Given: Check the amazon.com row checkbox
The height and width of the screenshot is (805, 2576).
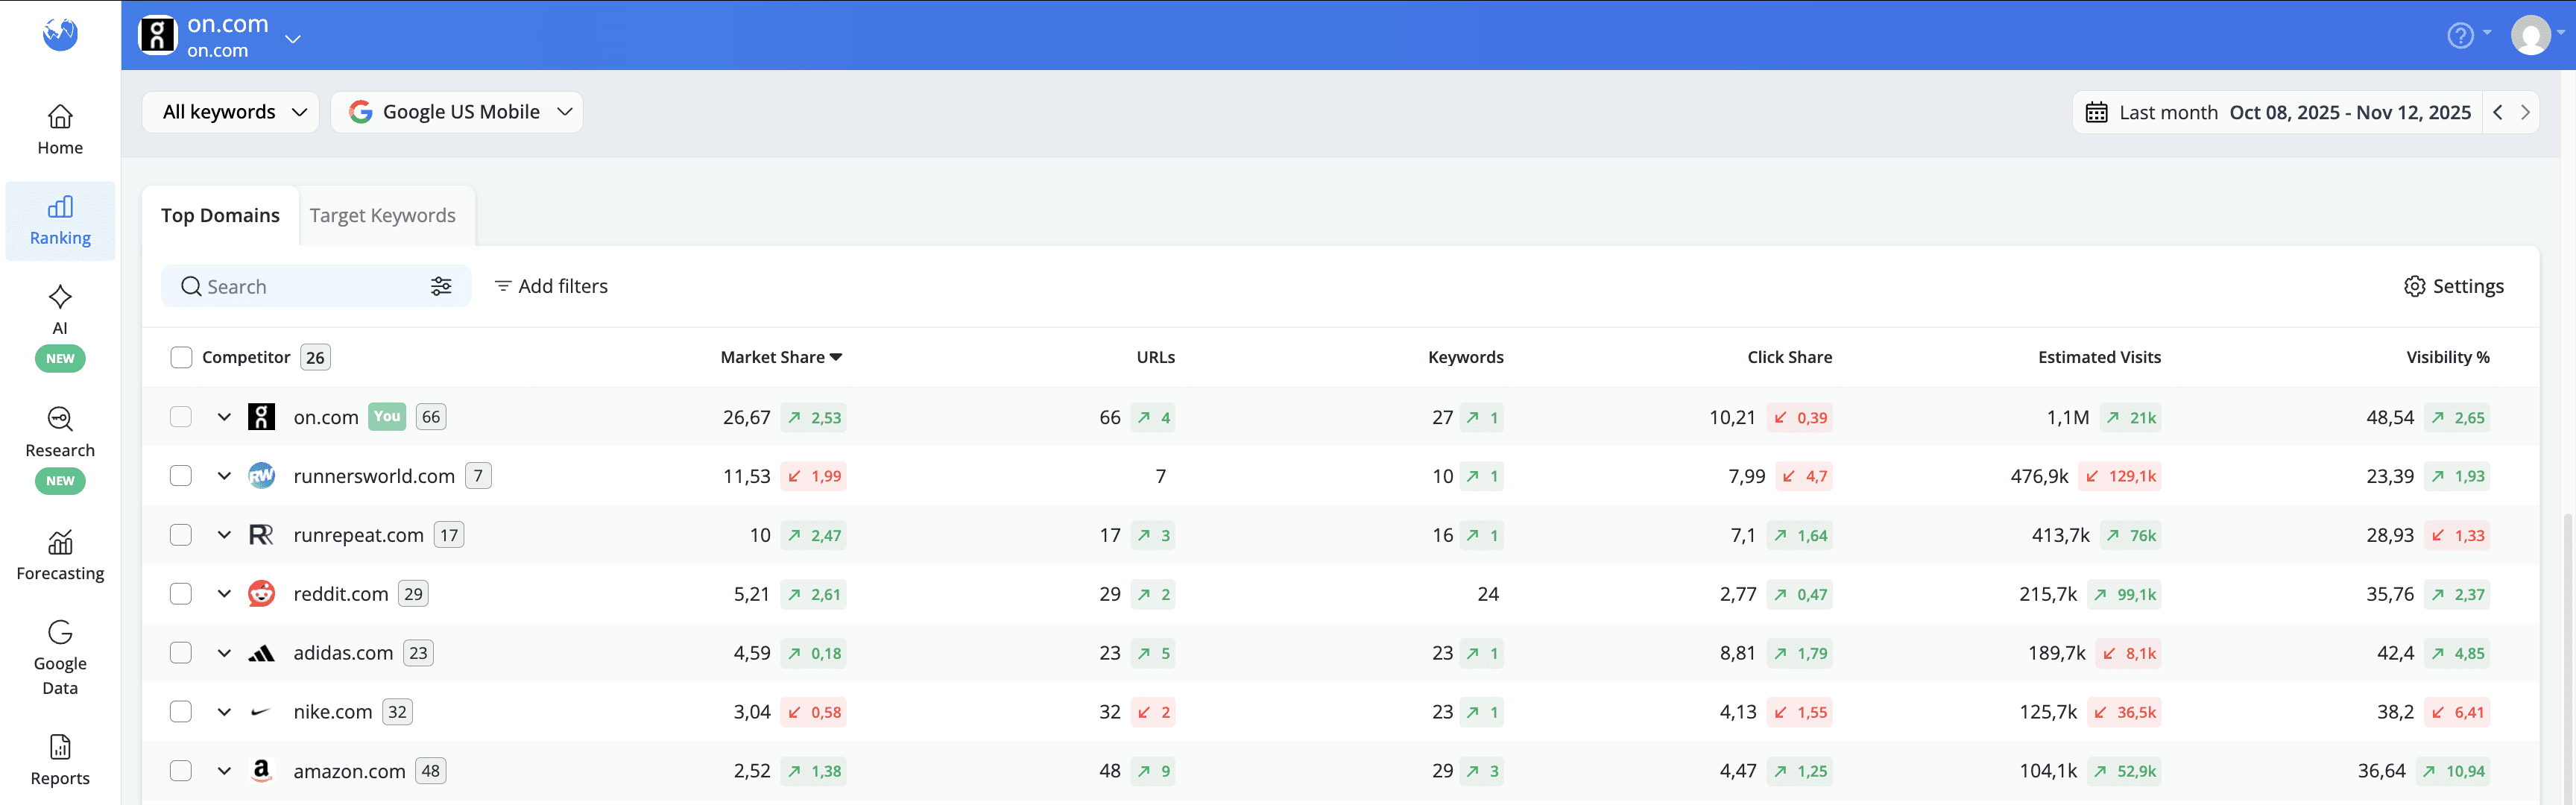Looking at the screenshot, I should coord(181,771).
